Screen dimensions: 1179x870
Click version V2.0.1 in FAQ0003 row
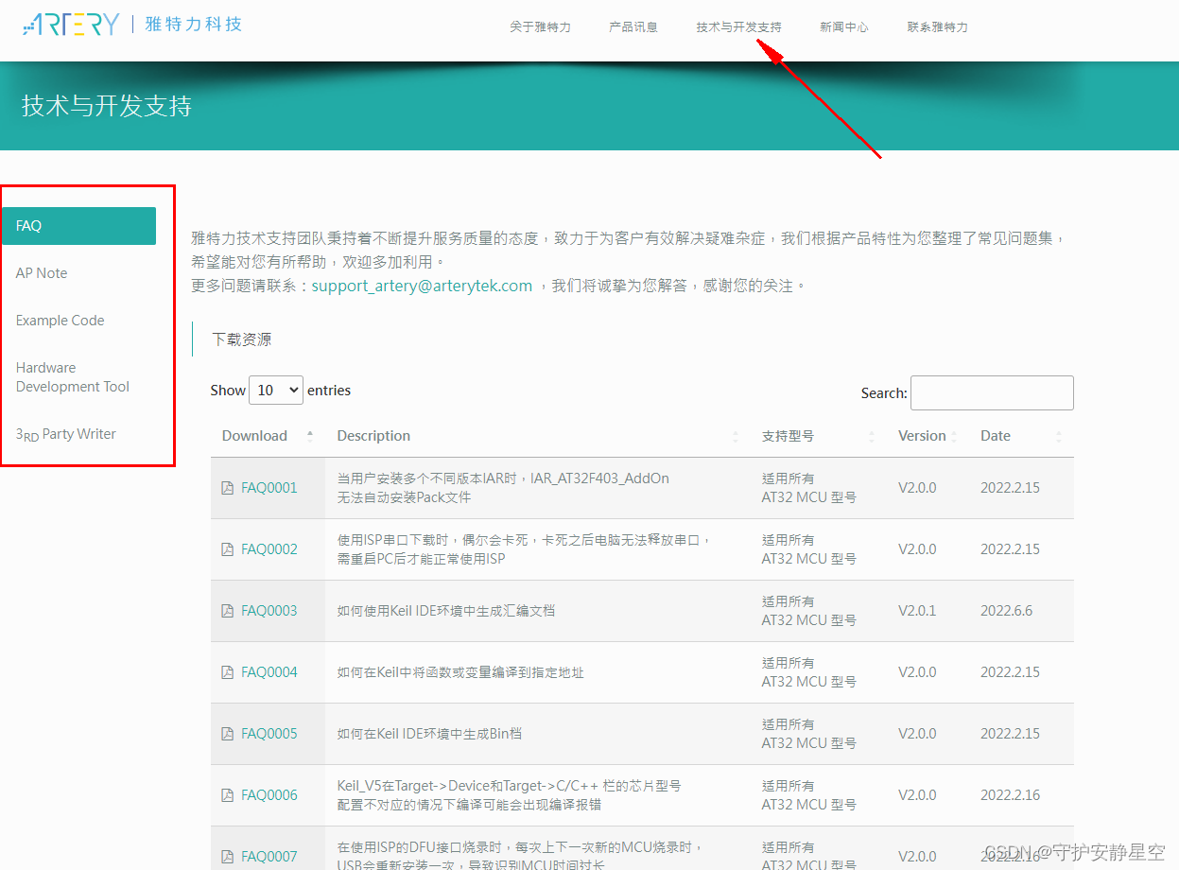917,611
